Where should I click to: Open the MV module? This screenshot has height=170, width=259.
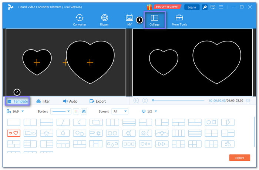[x=129, y=20]
